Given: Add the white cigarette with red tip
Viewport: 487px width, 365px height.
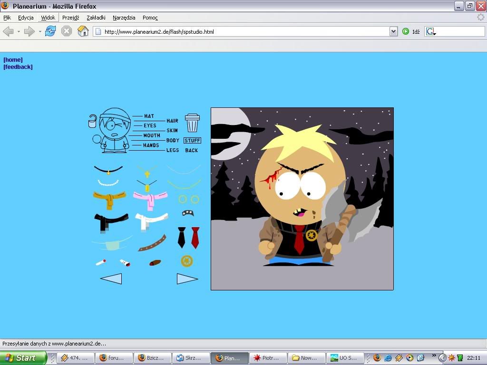Looking at the screenshot, I should 101,262.
